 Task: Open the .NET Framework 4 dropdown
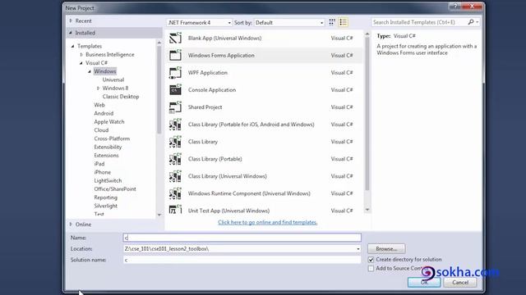(199, 23)
